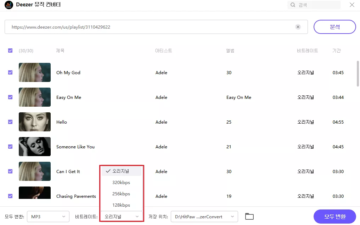
Task: Open the output folder icon
Action: point(249,217)
